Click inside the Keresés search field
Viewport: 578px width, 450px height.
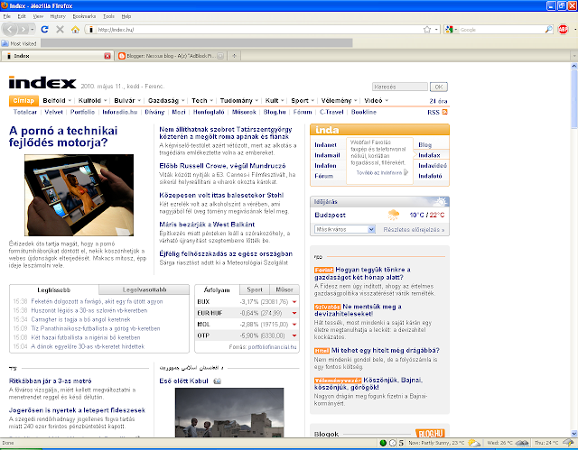[x=400, y=87]
